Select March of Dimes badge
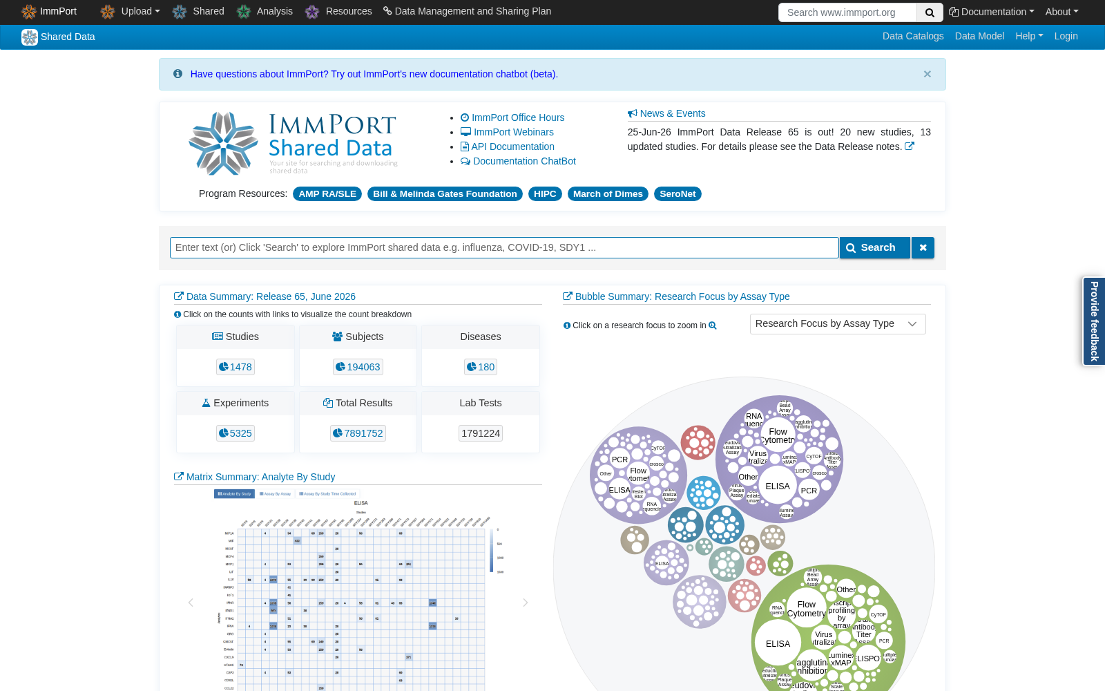 608,194
